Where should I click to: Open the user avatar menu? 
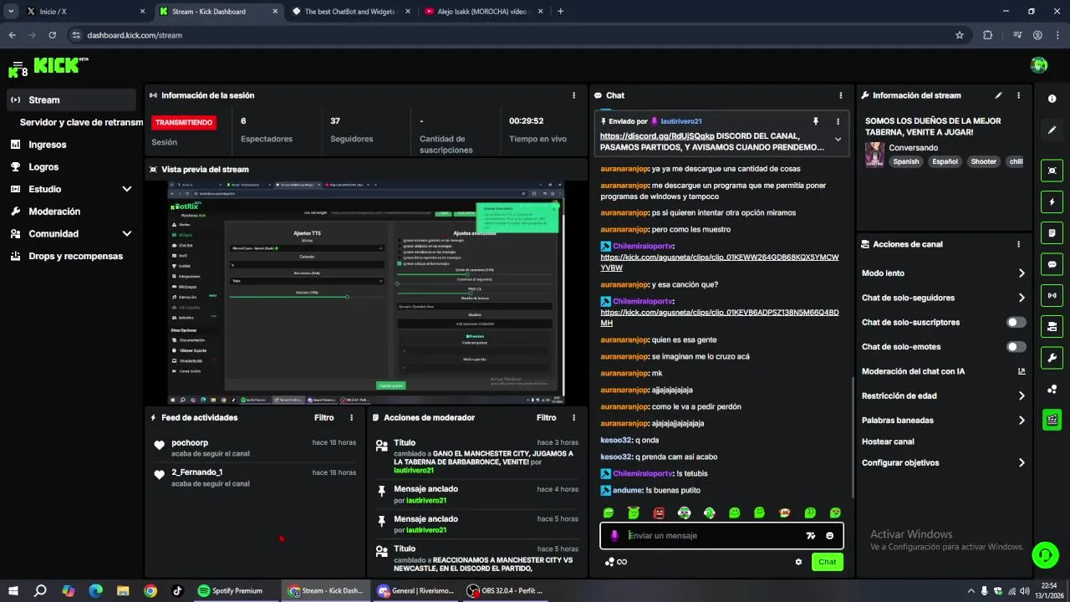pyautogui.click(x=1039, y=65)
